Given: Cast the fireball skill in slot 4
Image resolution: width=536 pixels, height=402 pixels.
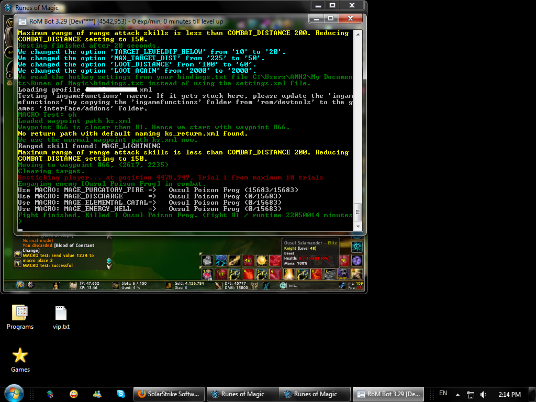Looking at the screenshot, I should (x=248, y=274).
